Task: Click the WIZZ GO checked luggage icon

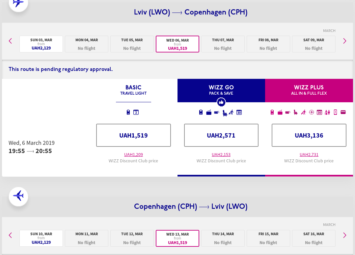Action: click(209, 112)
